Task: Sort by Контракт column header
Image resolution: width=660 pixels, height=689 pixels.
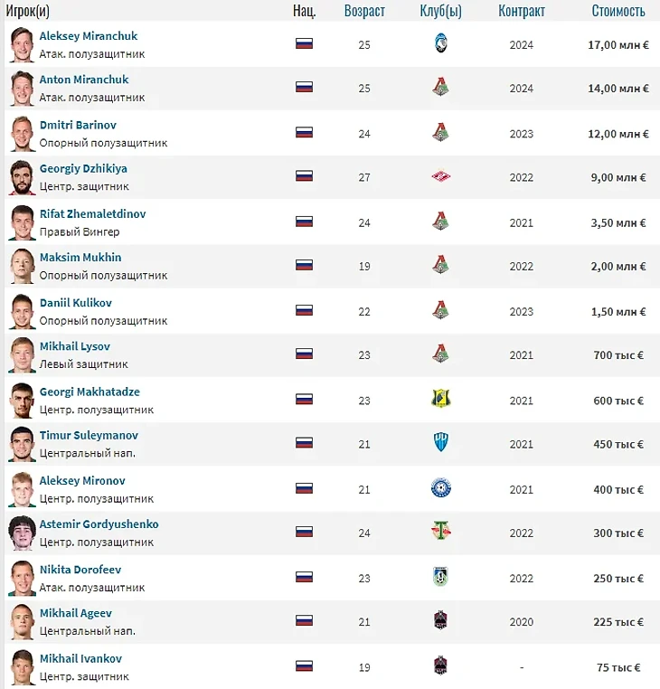Action: 522,11
